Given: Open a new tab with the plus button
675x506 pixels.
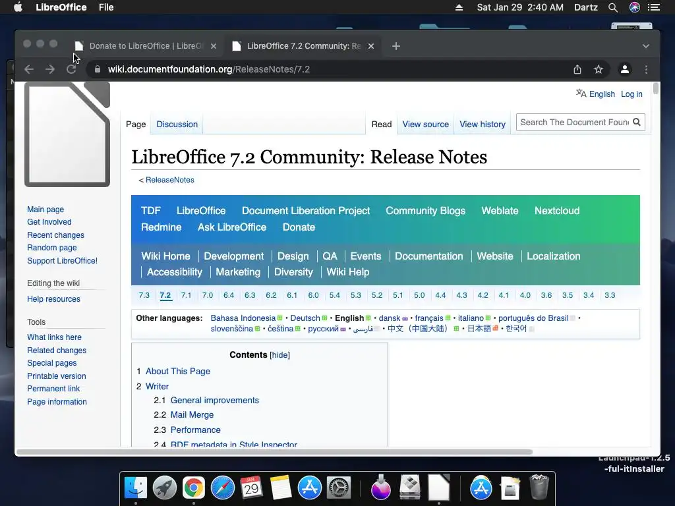Looking at the screenshot, I should [x=396, y=46].
